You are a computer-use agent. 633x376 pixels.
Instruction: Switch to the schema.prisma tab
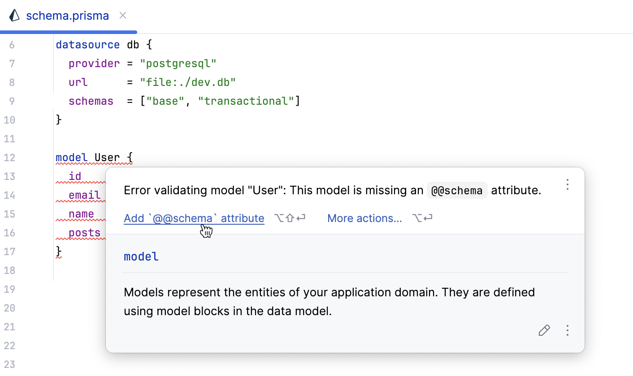click(x=67, y=15)
